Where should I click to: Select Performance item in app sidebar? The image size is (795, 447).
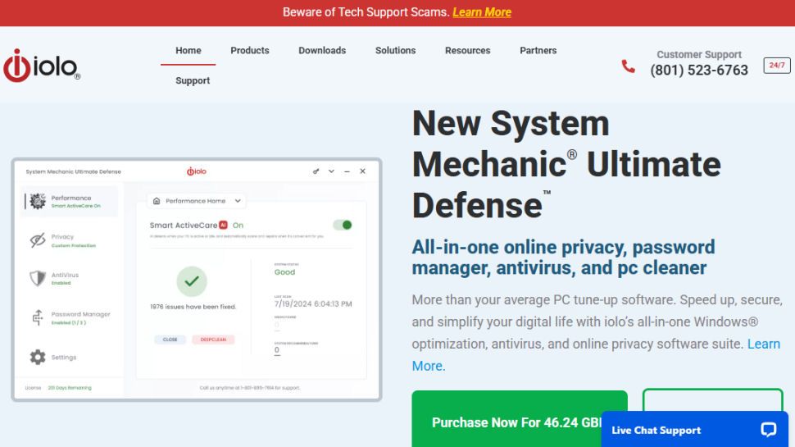(69, 202)
